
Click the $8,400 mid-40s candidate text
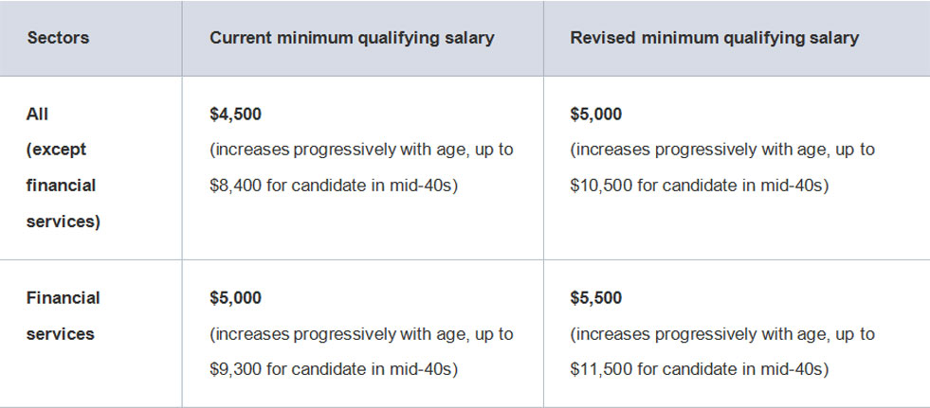334,186
